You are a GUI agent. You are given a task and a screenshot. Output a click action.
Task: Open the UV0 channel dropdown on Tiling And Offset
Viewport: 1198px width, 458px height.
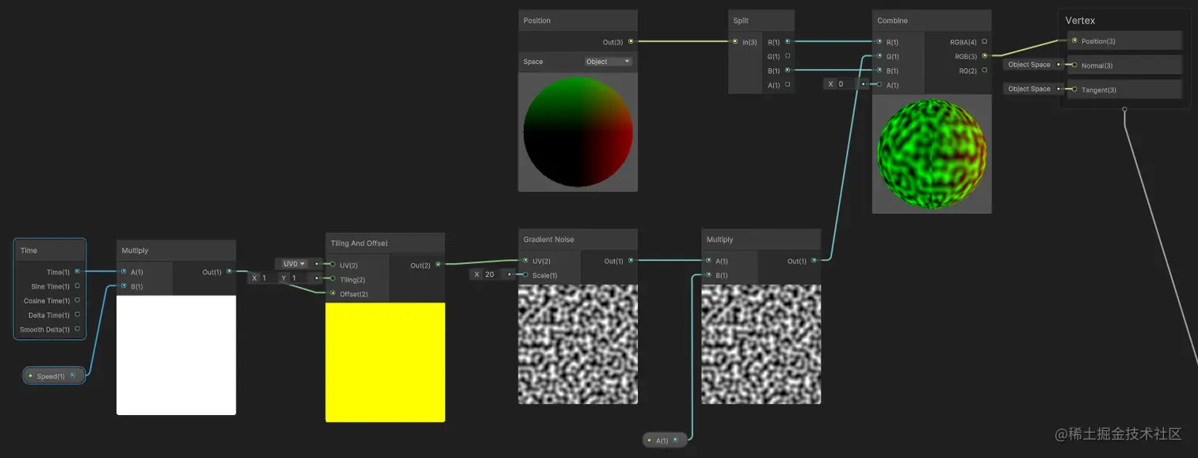[293, 263]
